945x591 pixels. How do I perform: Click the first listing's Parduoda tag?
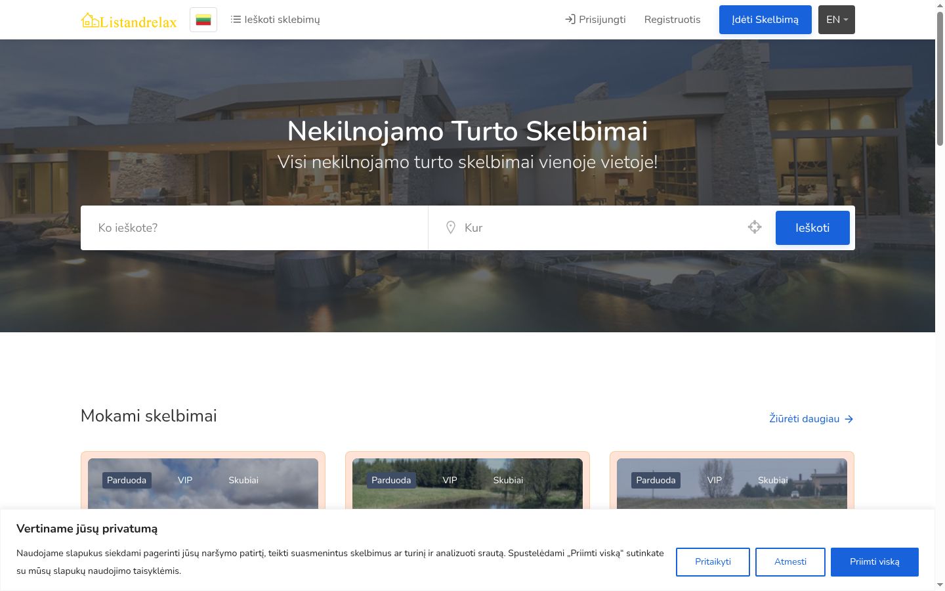click(127, 480)
